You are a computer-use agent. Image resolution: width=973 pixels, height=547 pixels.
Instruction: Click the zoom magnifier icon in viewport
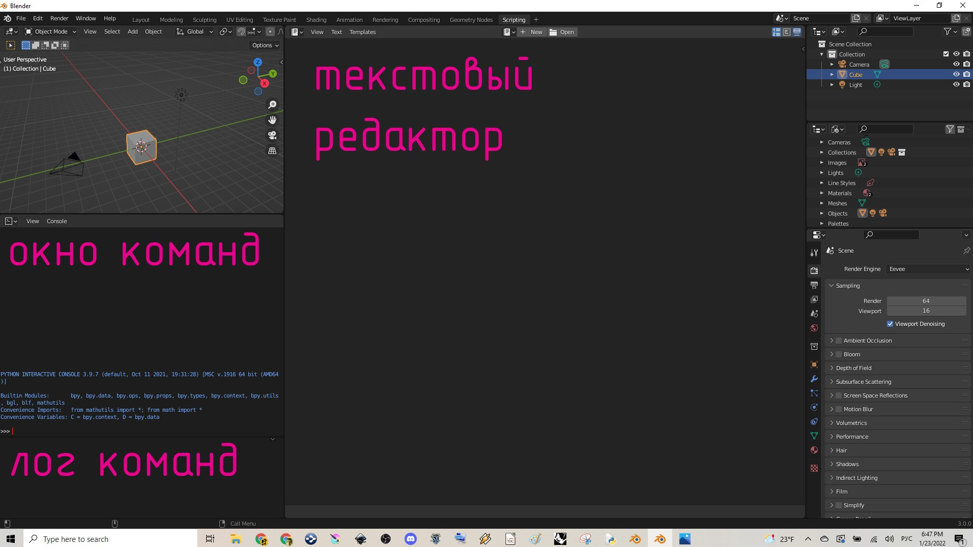pos(272,105)
